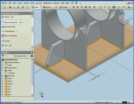134x104 pixels.
Task: Click the rightmost toolbar icon
Action: pos(129,7)
